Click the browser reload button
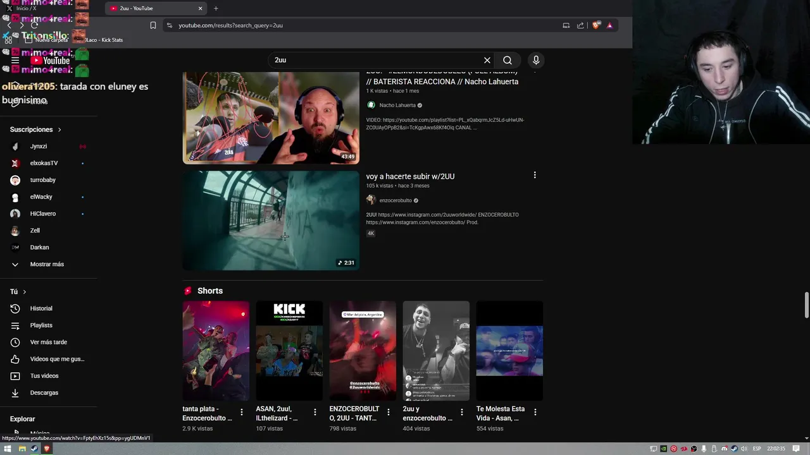 [x=34, y=25]
